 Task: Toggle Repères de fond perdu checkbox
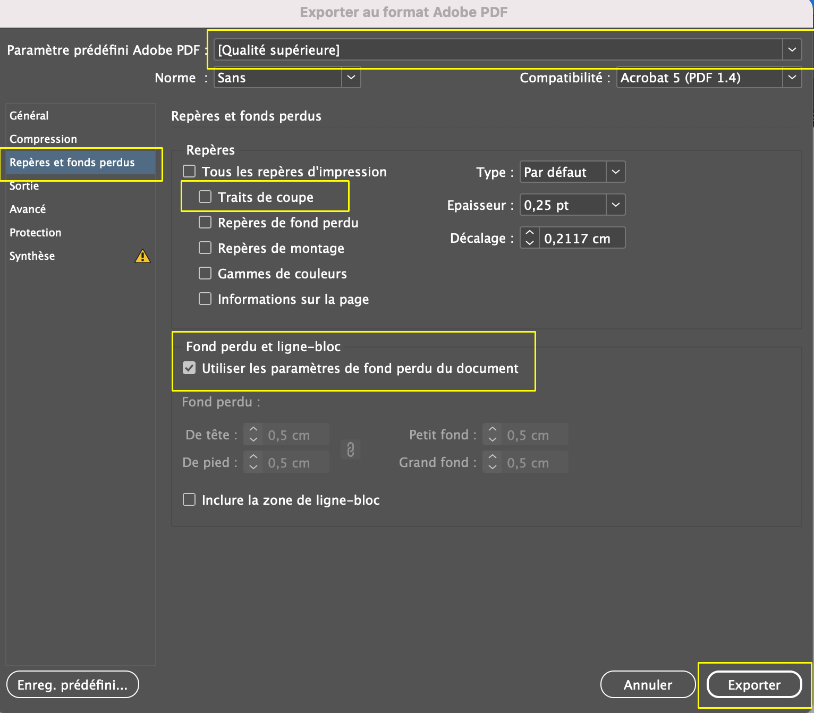[x=205, y=223]
